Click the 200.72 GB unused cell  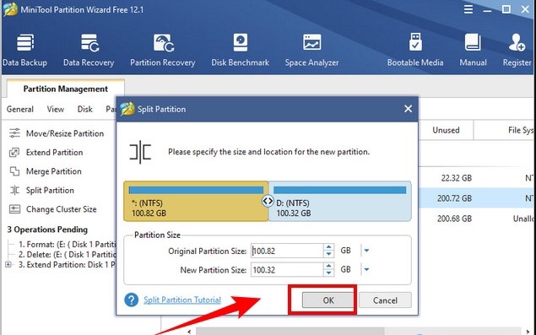[454, 198]
